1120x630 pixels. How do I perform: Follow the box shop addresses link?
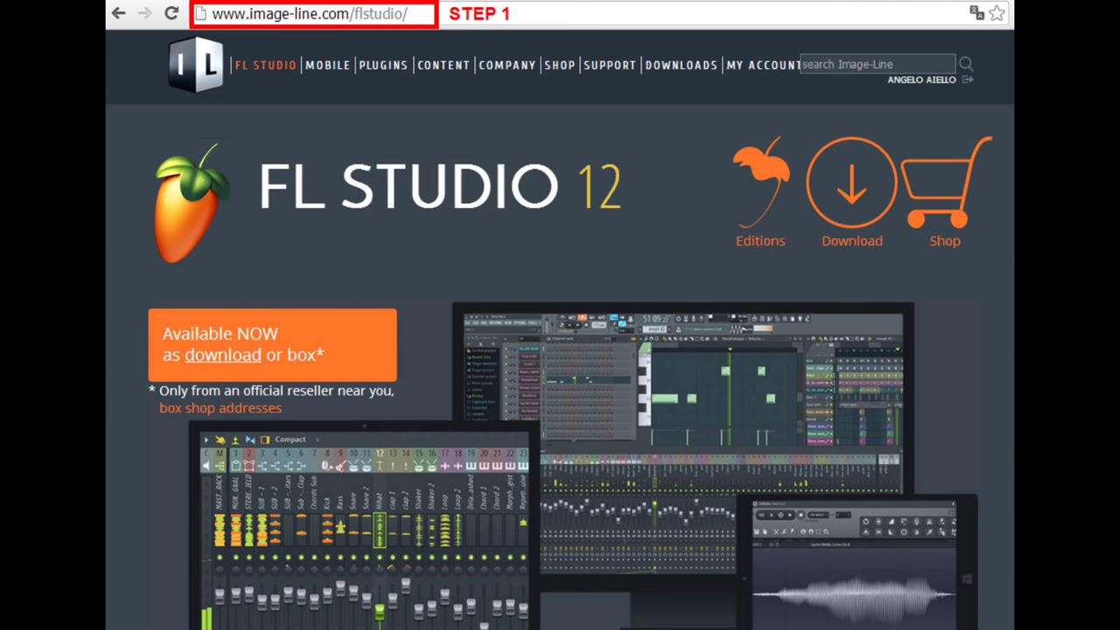pos(220,408)
